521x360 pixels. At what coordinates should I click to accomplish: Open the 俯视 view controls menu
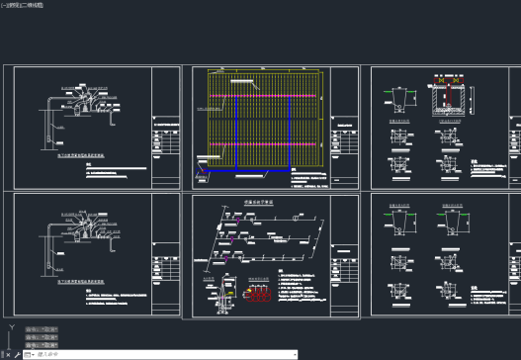[x=13, y=5]
